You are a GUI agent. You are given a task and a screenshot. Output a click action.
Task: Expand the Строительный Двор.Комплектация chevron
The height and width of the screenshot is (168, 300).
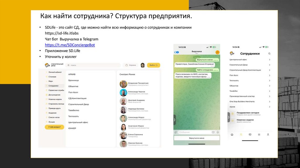click(270, 70)
